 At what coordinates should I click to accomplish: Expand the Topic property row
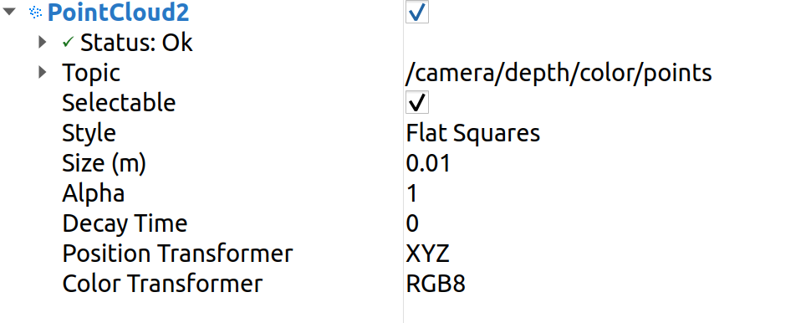[x=43, y=72]
